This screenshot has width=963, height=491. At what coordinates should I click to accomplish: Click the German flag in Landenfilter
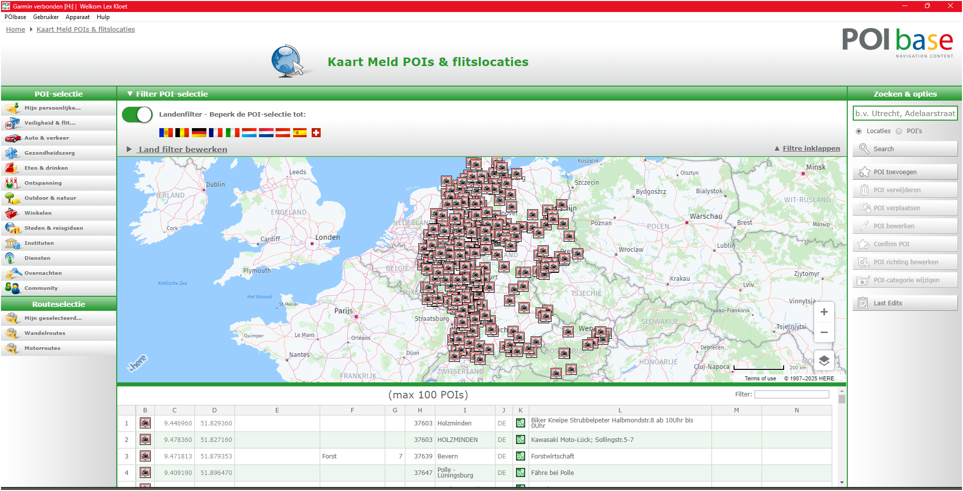click(x=199, y=133)
